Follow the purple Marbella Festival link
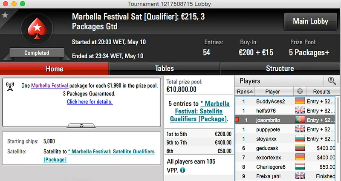 tap(49, 86)
